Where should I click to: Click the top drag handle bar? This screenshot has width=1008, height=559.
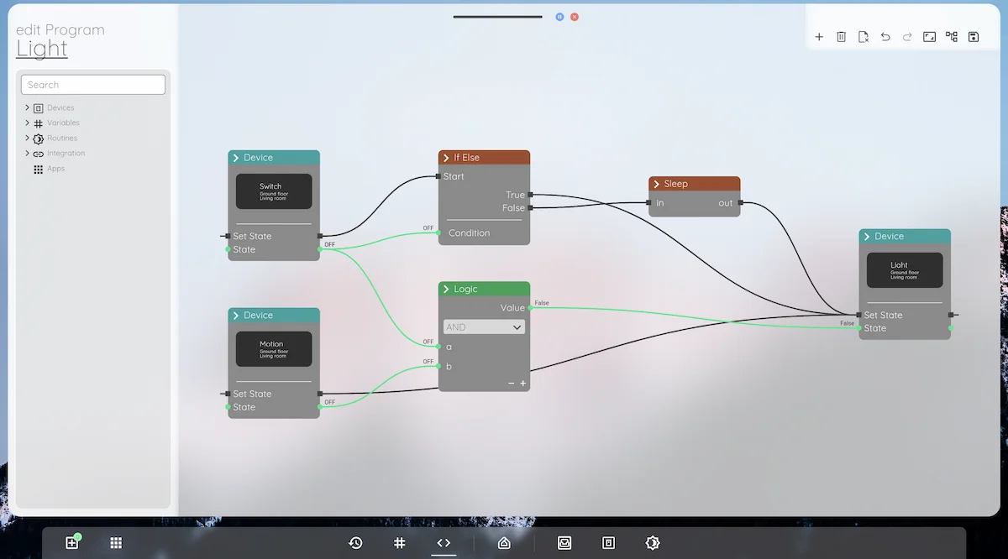click(x=497, y=17)
